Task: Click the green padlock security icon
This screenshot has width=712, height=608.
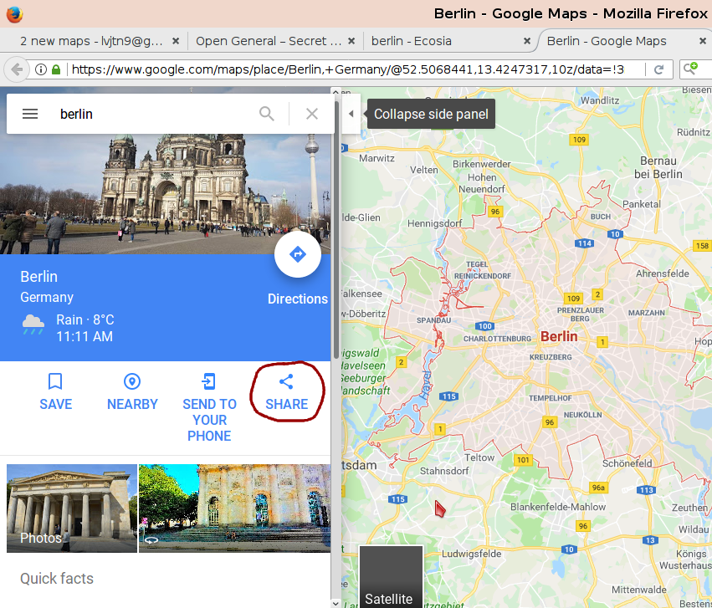Action: click(56, 69)
